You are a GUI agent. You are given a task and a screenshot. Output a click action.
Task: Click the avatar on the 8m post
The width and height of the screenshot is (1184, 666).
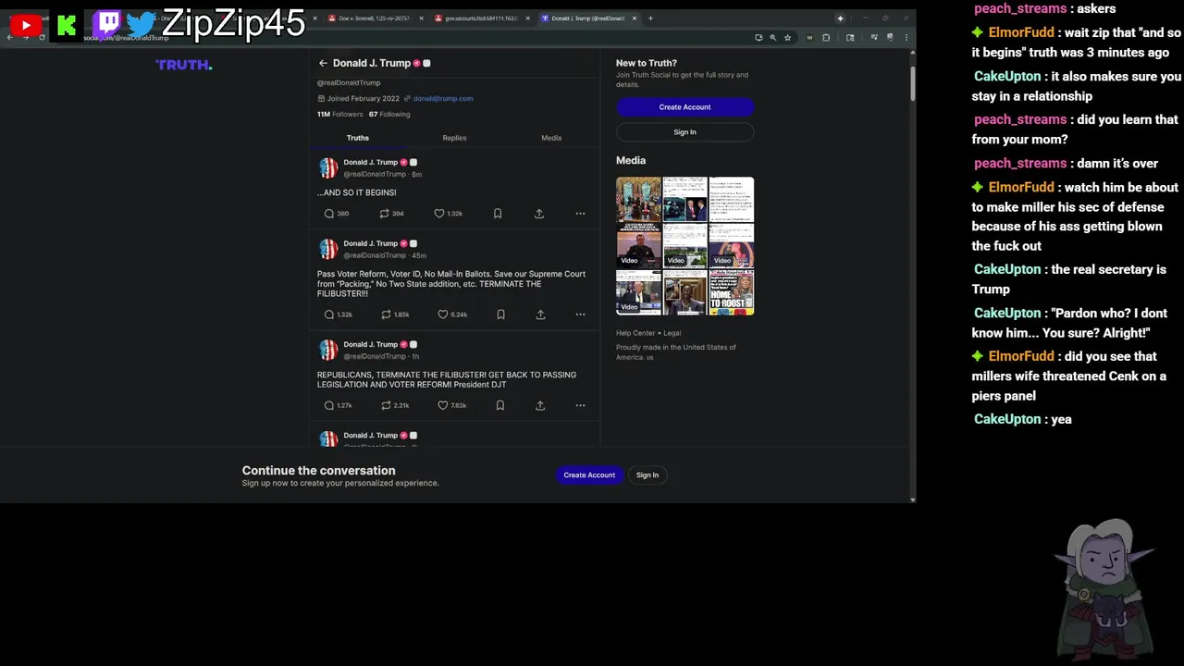328,167
